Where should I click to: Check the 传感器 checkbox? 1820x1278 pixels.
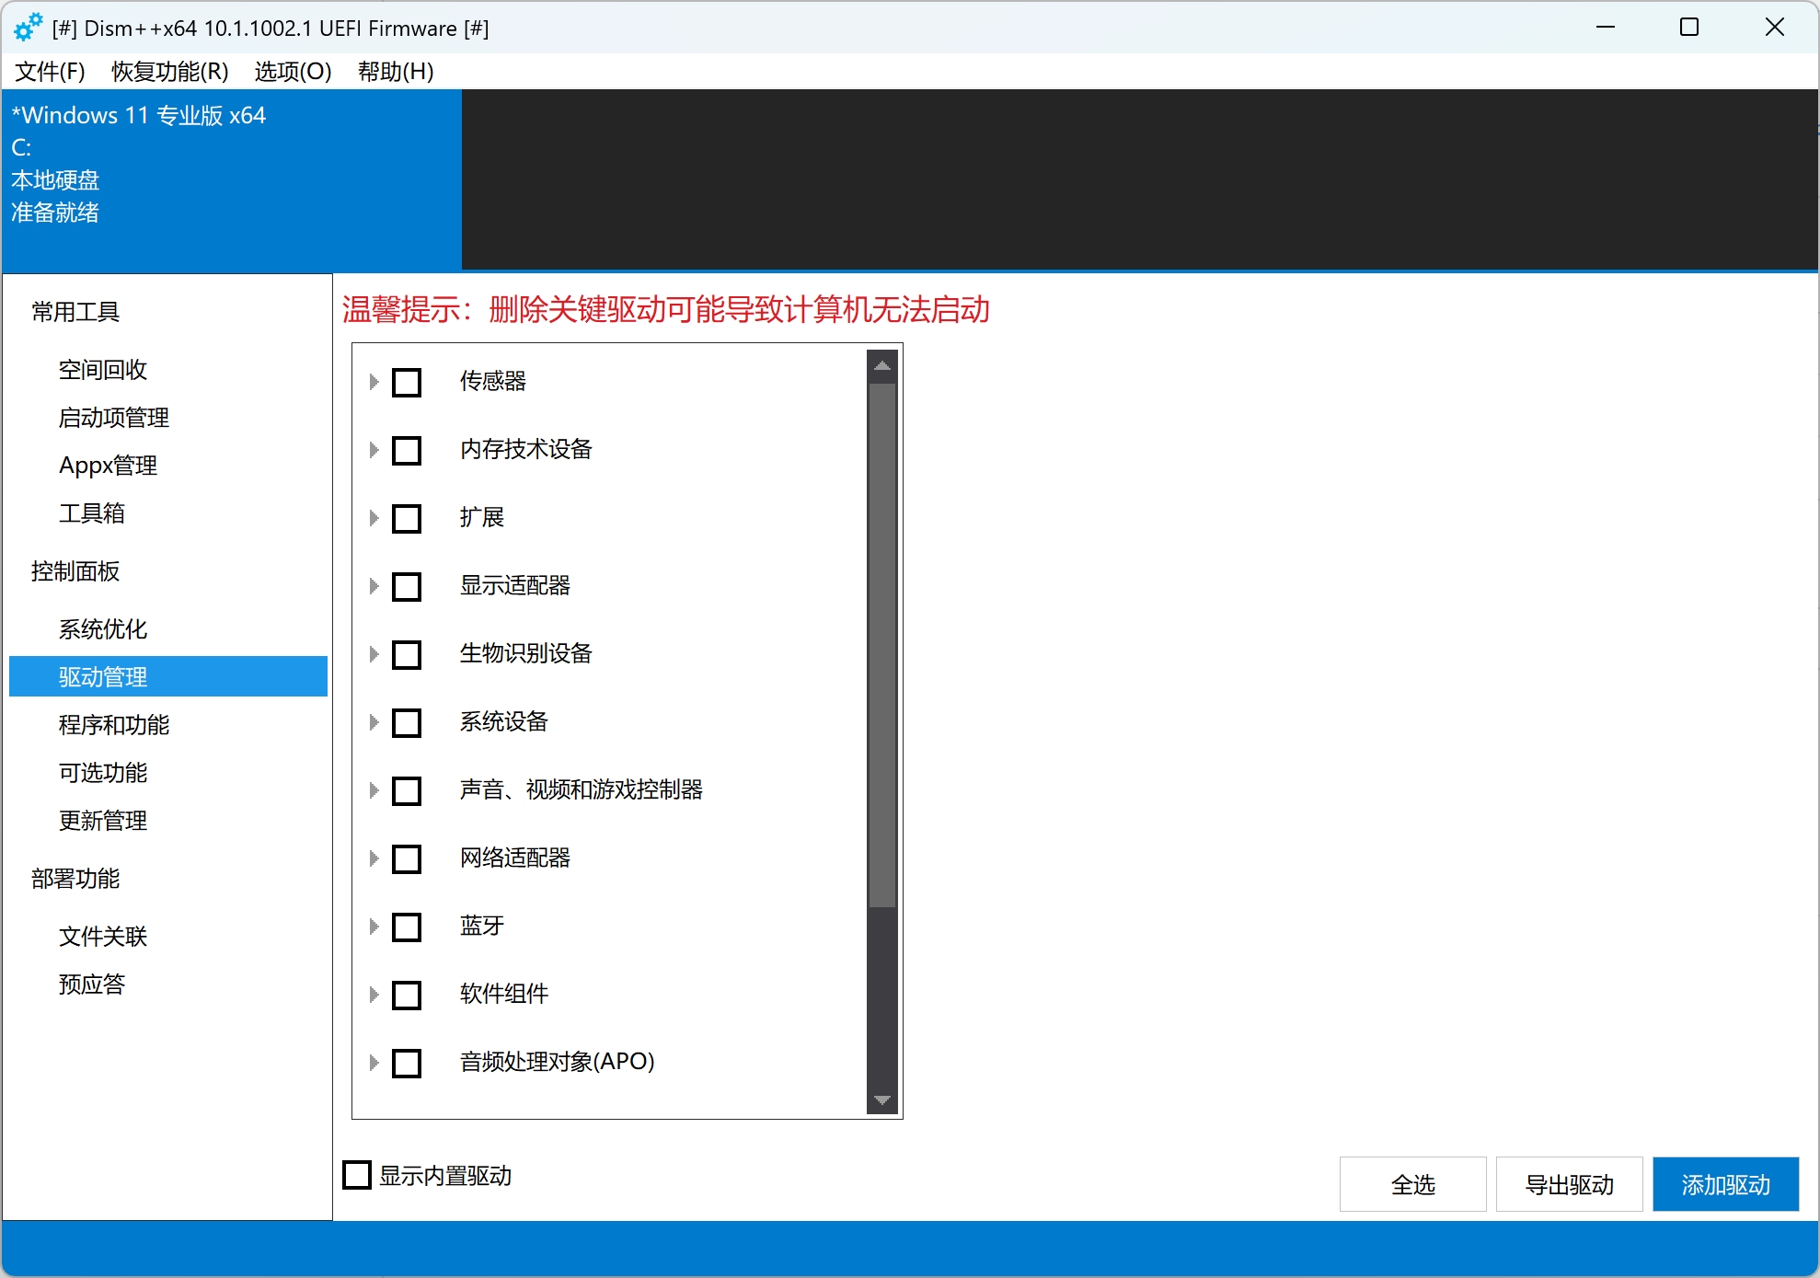click(x=407, y=382)
